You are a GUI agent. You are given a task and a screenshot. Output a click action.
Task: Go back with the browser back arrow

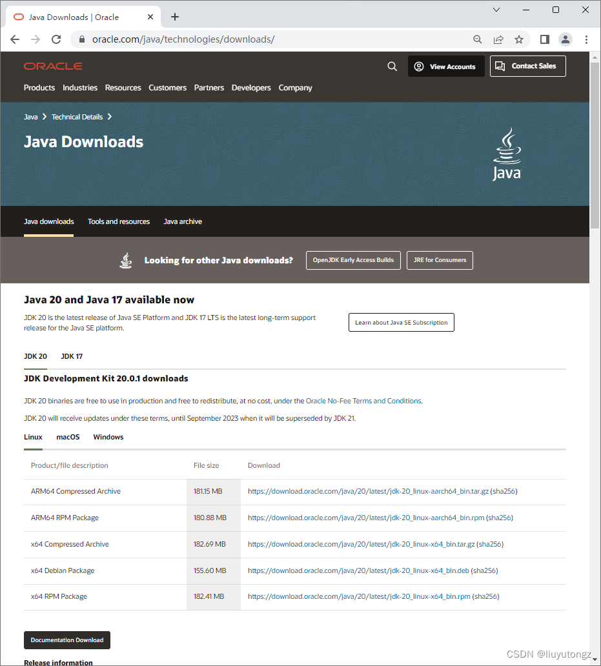[x=15, y=39]
